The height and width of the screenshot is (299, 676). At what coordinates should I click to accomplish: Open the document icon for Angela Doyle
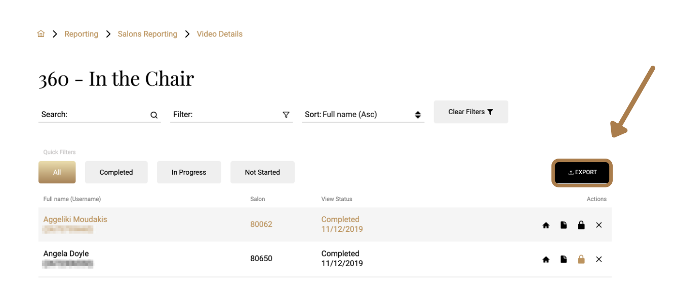pyautogui.click(x=564, y=259)
